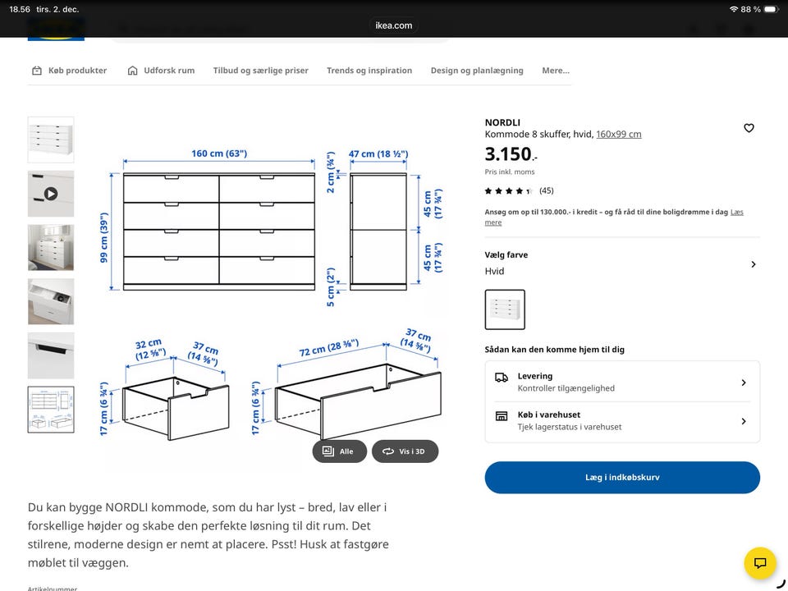Tap the battery status indicator

coord(771,10)
